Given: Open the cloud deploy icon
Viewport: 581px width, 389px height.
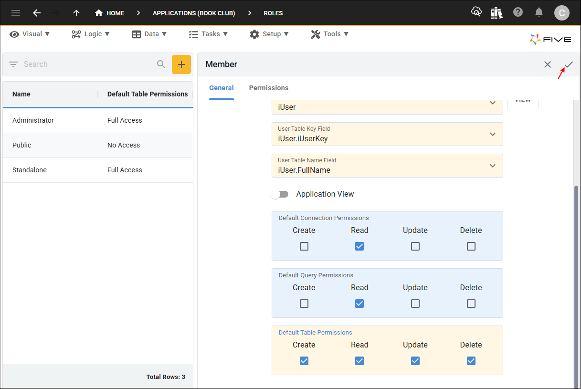Looking at the screenshot, I should point(476,12).
